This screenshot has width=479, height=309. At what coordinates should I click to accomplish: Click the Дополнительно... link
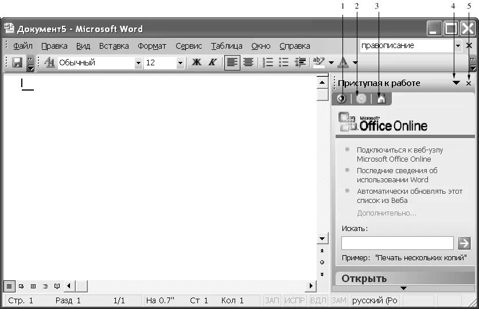click(x=387, y=213)
